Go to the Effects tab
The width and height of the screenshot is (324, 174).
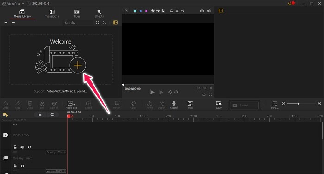(x=99, y=13)
